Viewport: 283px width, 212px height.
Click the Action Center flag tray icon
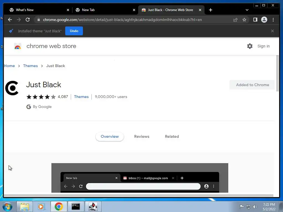click(x=241, y=206)
